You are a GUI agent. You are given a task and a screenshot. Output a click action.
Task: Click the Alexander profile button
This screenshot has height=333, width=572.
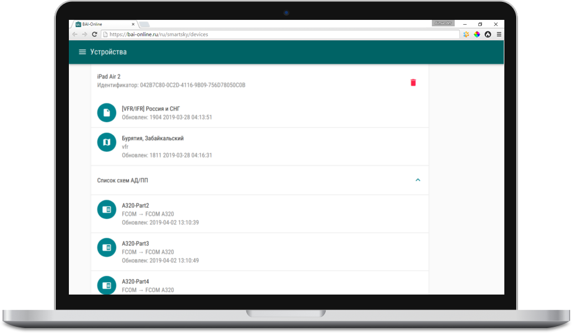click(x=444, y=23)
